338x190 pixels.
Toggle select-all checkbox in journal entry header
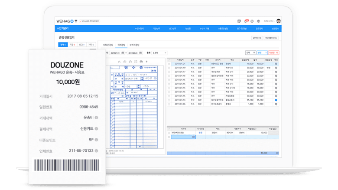[x=169, y=129]
